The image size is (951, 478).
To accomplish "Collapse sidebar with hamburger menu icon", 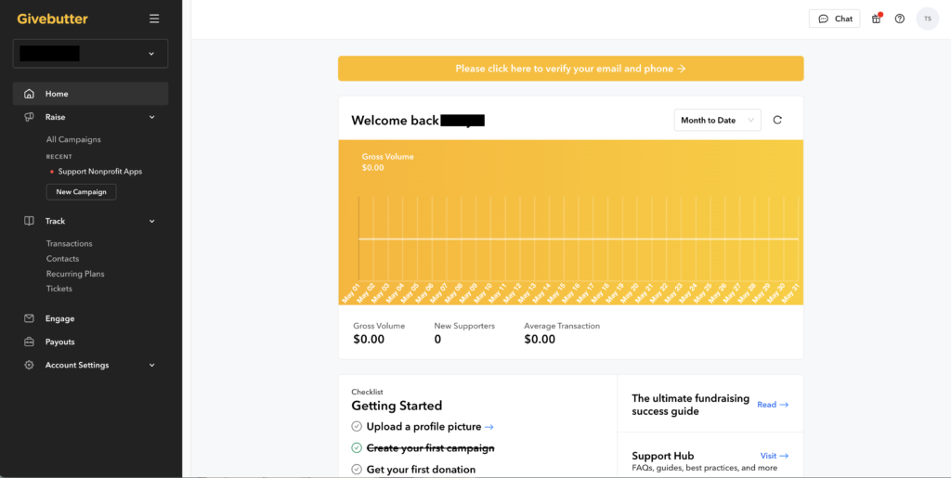I will (154, 19).
